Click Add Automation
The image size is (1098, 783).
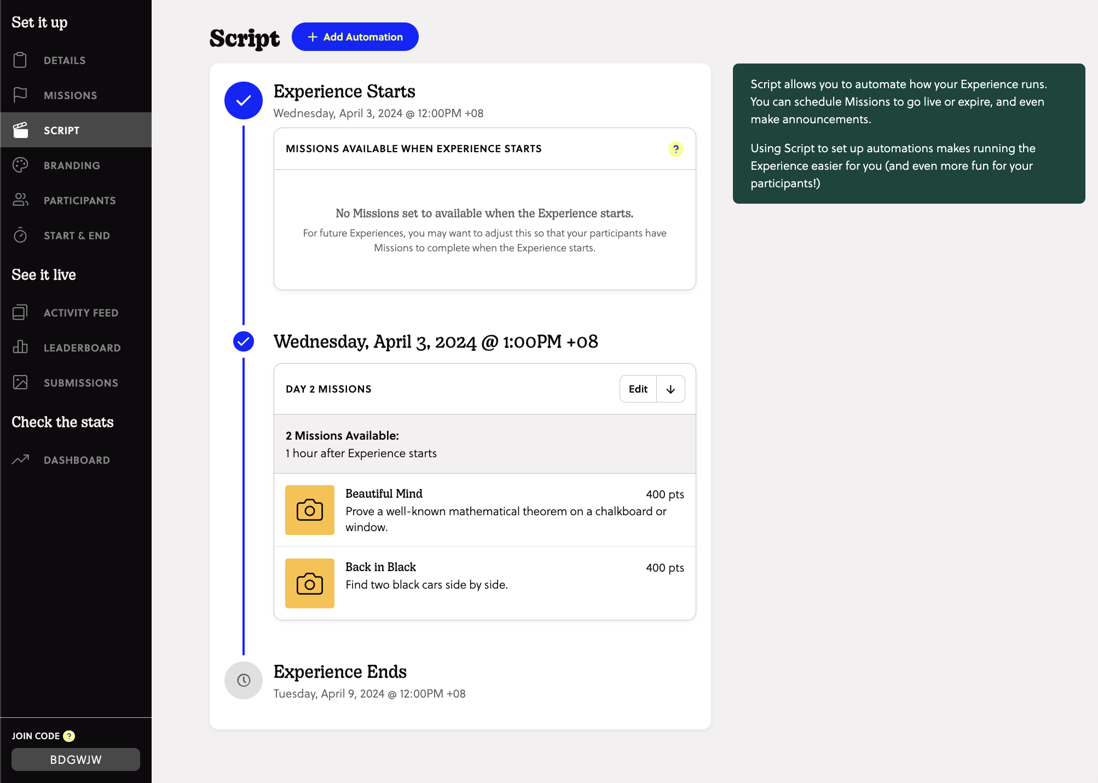(355, 37)
